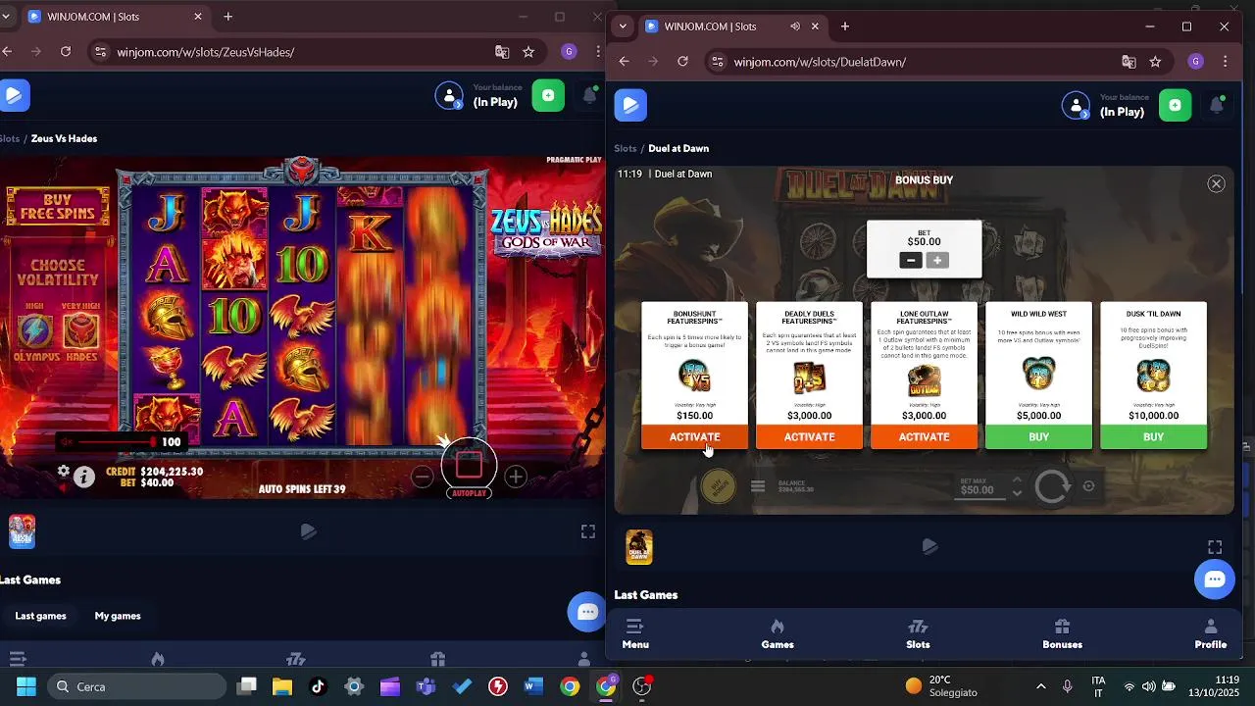Expand tab search dropdown in right browser
The image size is (1255, 706).
click(x=623, y=26)
